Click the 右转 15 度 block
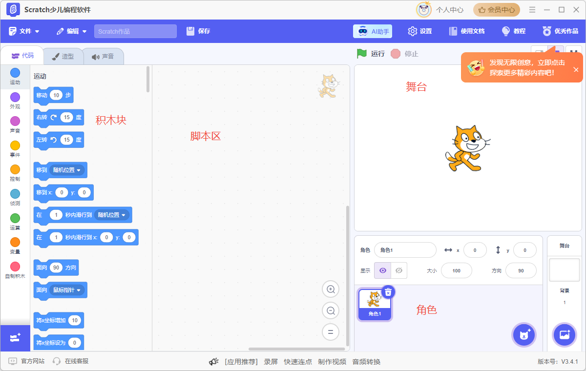The width and height of the screenshot is (586, 371). [x=59, y=118]
